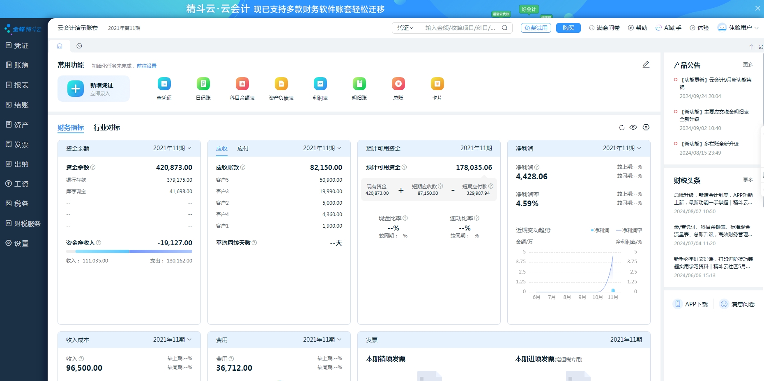
Task: Open the 资产负债表 balance sheet icon
Action: [281, 84]
